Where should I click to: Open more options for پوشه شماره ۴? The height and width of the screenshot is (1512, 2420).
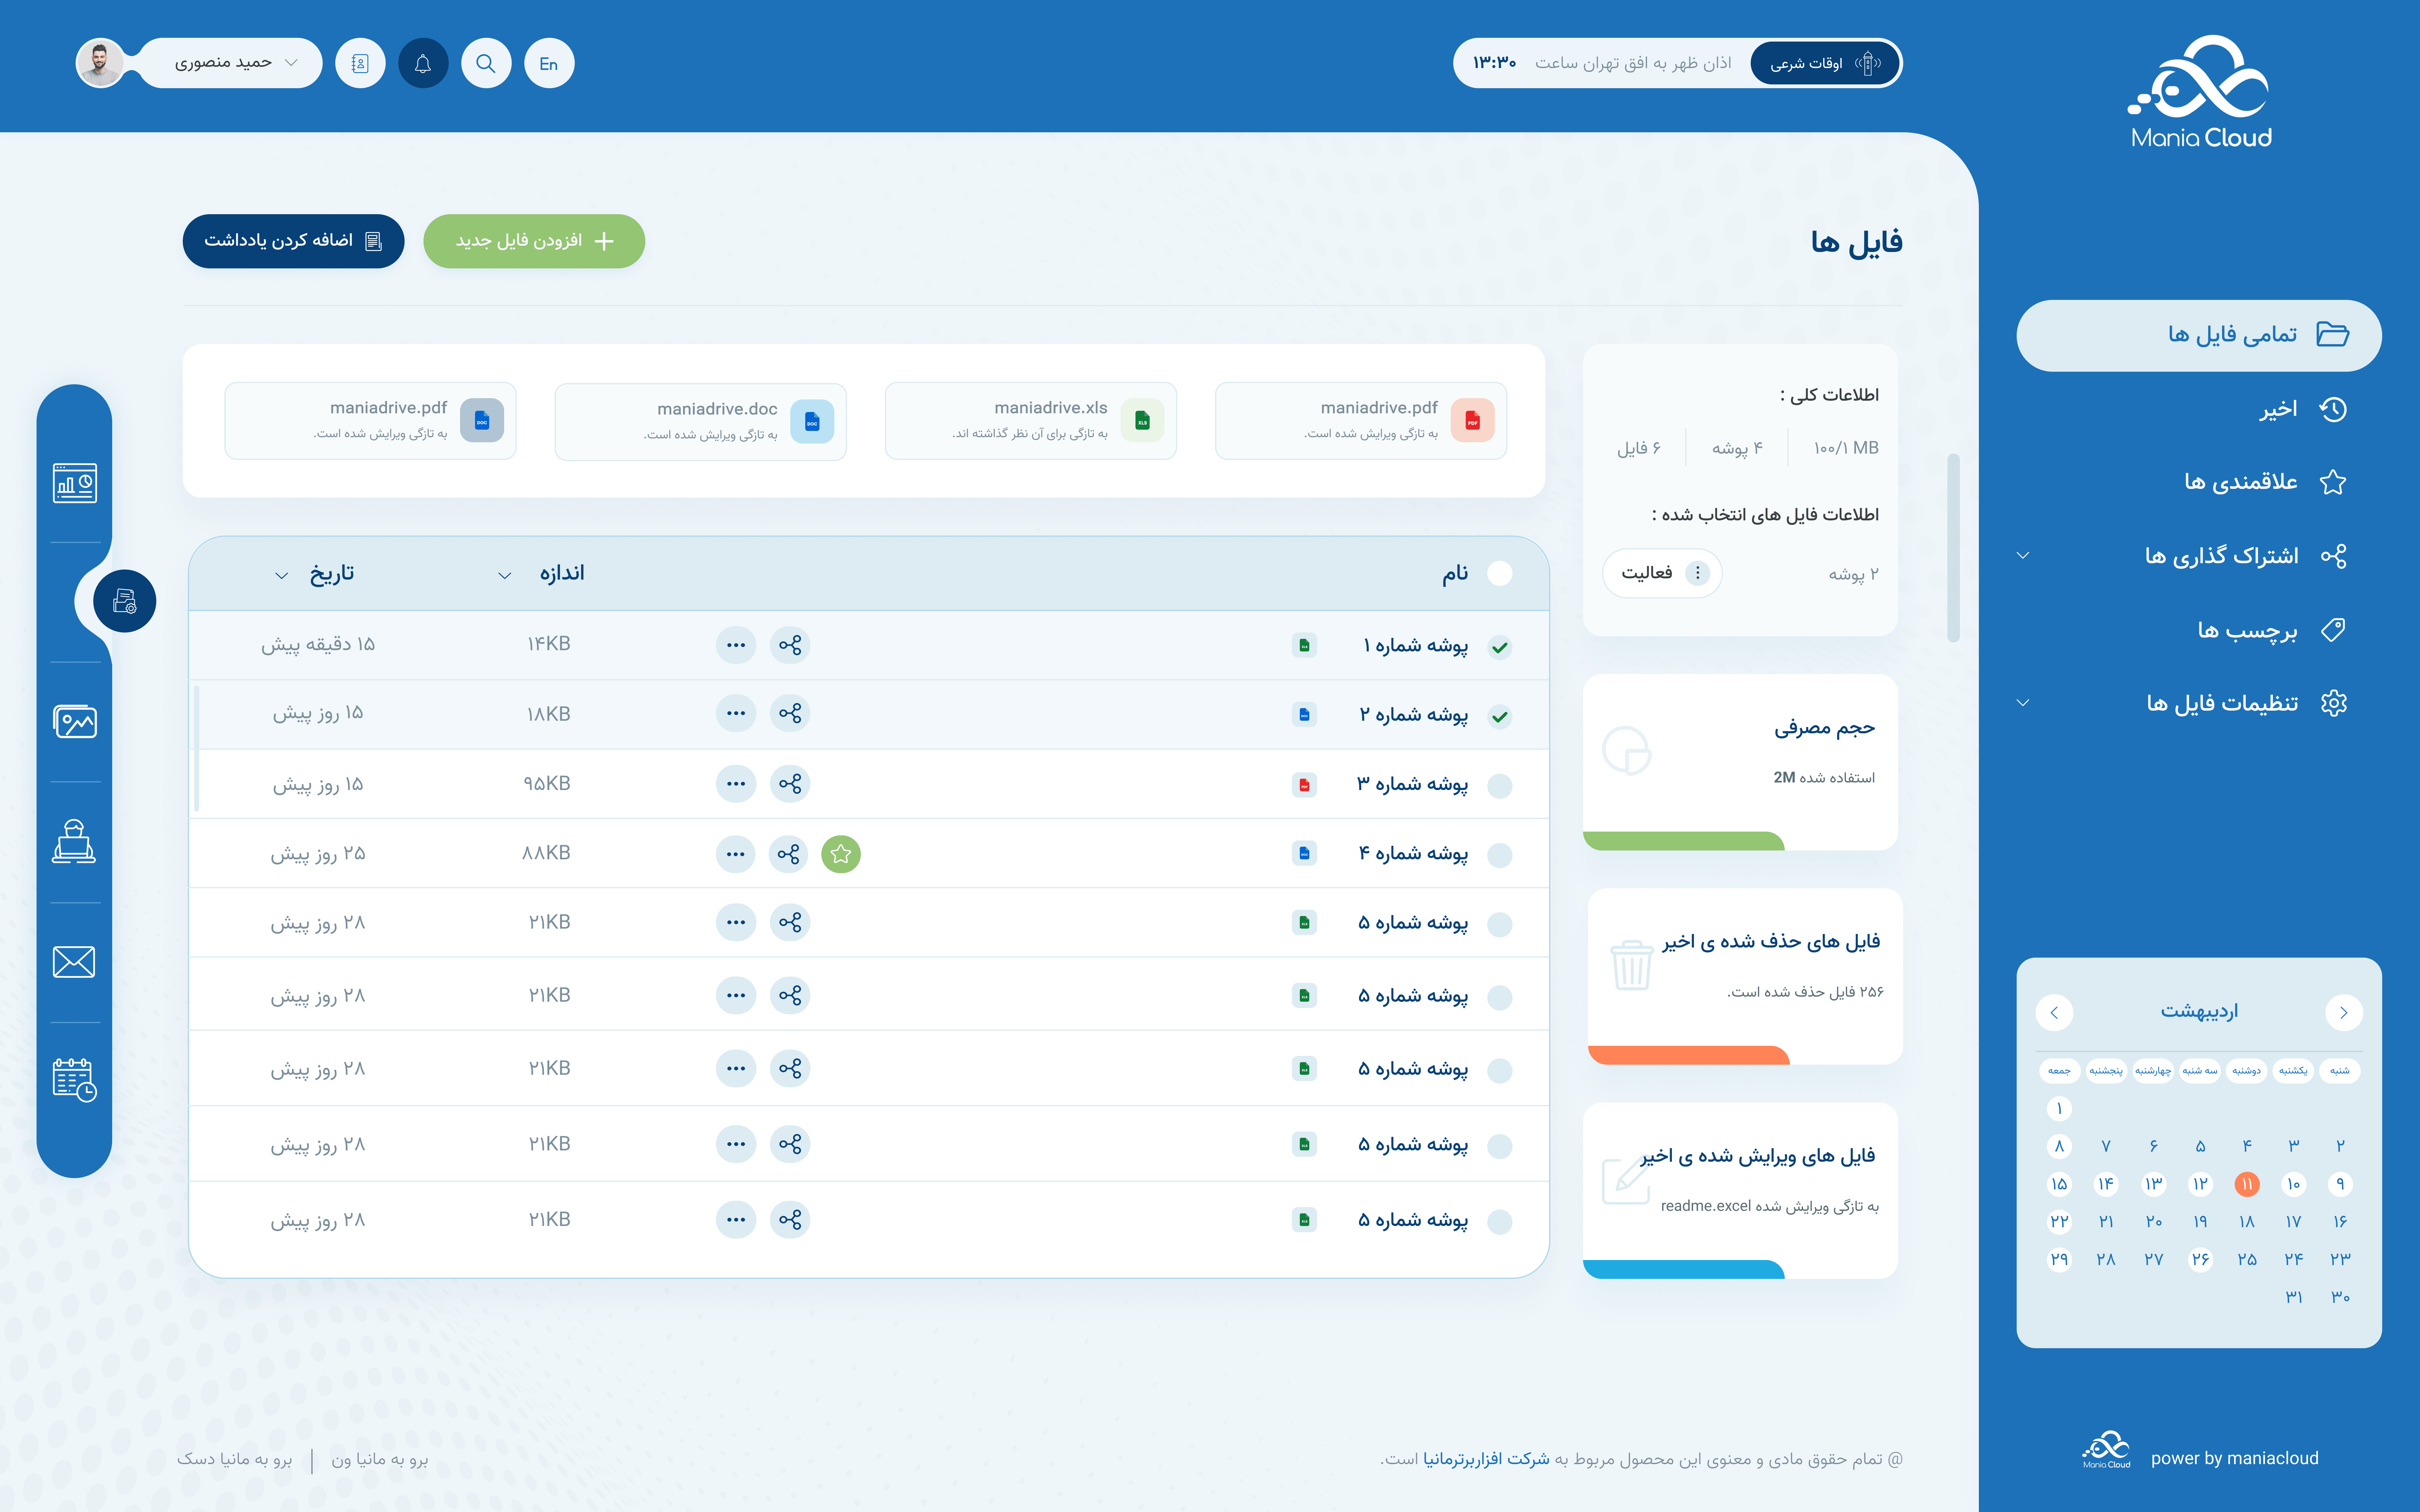click(736, 854)
